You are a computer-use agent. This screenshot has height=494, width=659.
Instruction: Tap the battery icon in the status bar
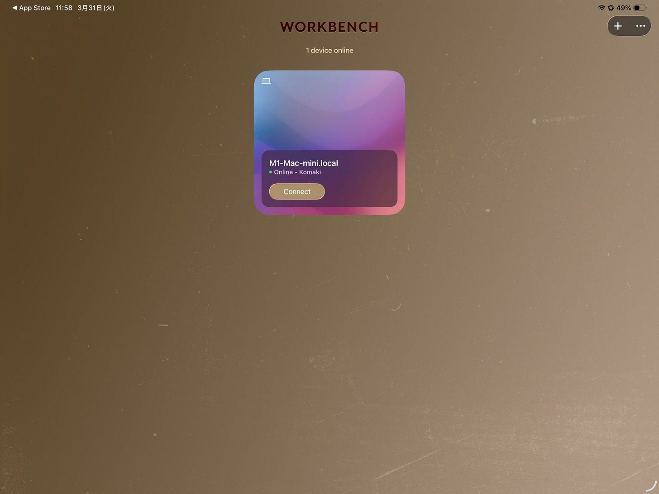pos(640,7)
